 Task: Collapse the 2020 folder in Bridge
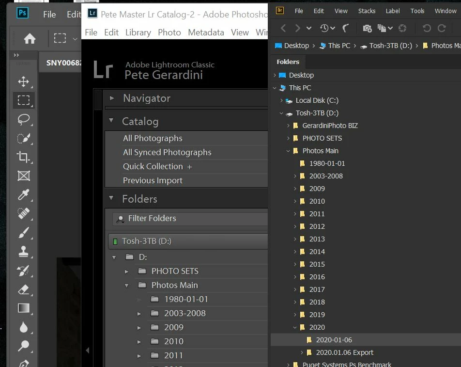coord(294,327)
